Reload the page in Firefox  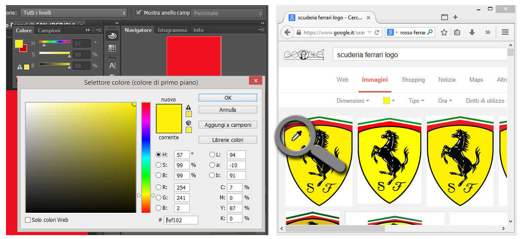tap(377, 32)
